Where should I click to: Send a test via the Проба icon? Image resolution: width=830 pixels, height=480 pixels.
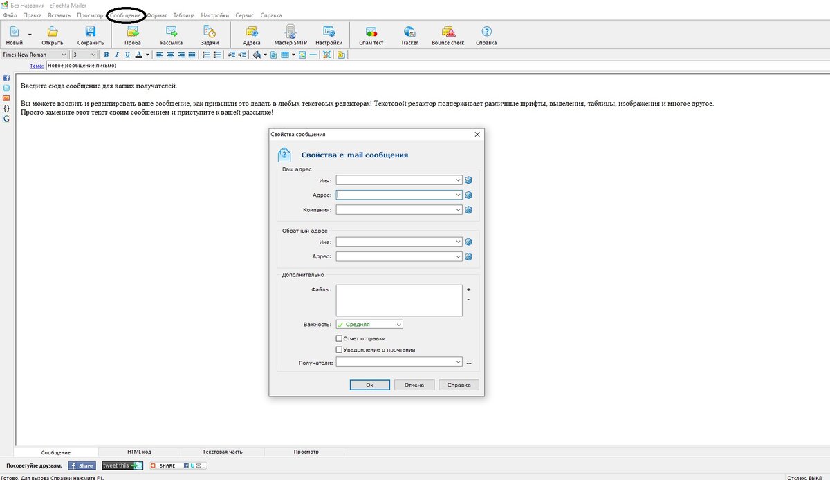click(133, 32)
